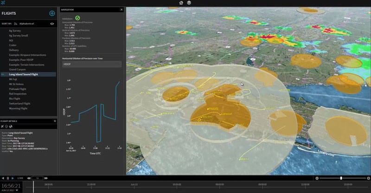
Task: Click the 15:00:00 timeline tick
Action: pyautogui.click(x=348, y=184)
